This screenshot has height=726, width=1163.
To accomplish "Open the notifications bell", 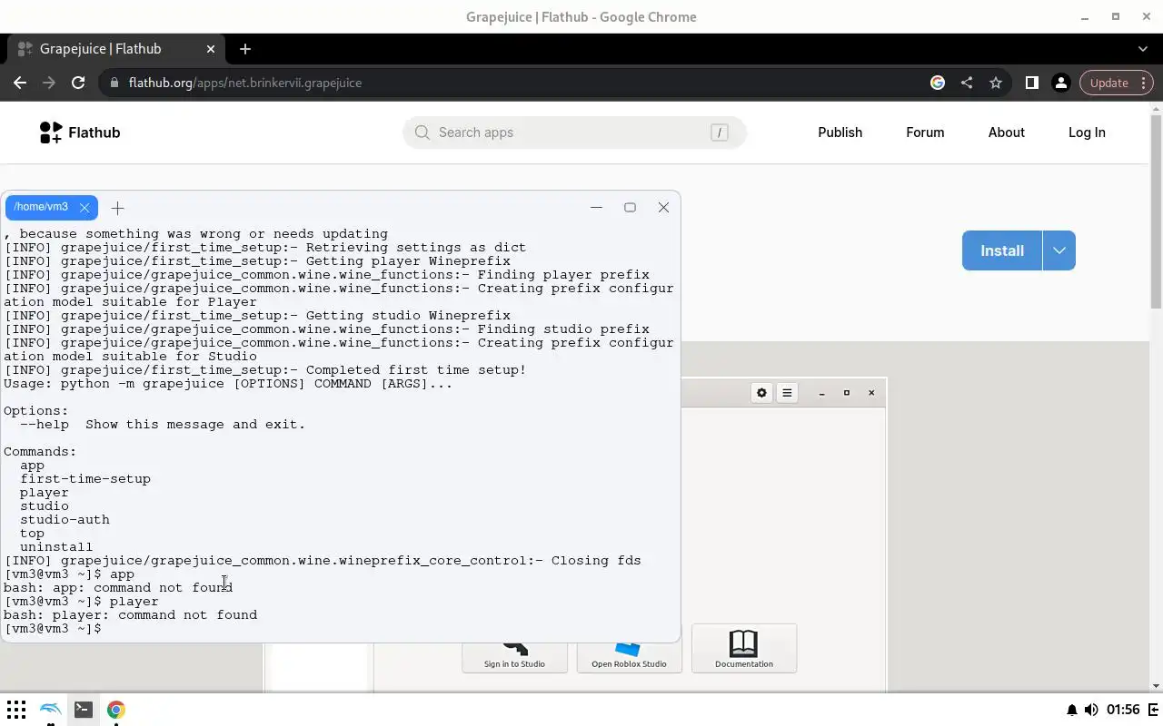I will [1072, 710].
